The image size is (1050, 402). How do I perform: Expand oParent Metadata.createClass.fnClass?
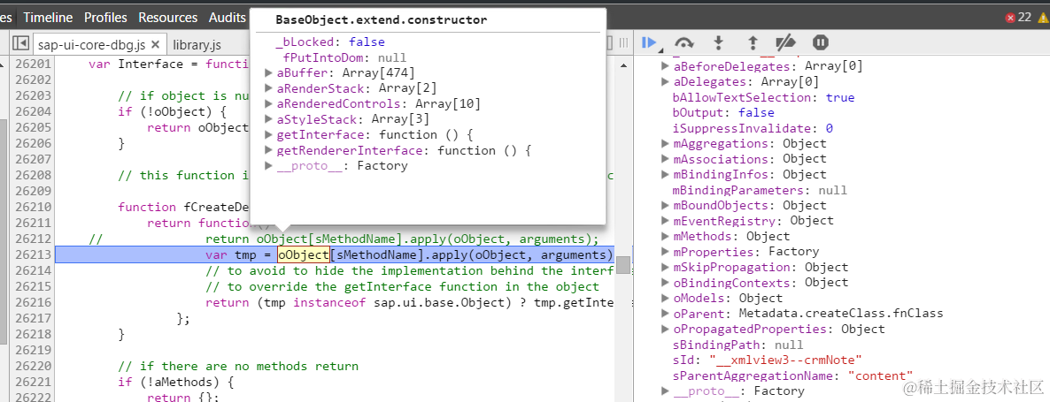click(x=665, y=313)
